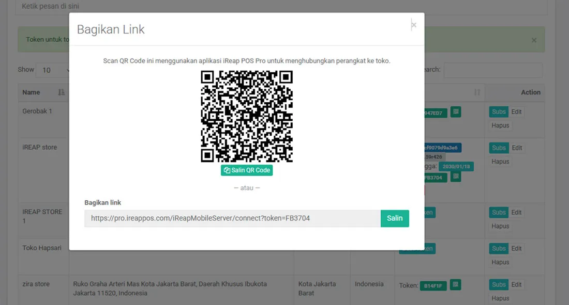Viewport: 569px width, 305px height.
Task: Close the Bagikan Link dialog
Action: tap(414, 25)
